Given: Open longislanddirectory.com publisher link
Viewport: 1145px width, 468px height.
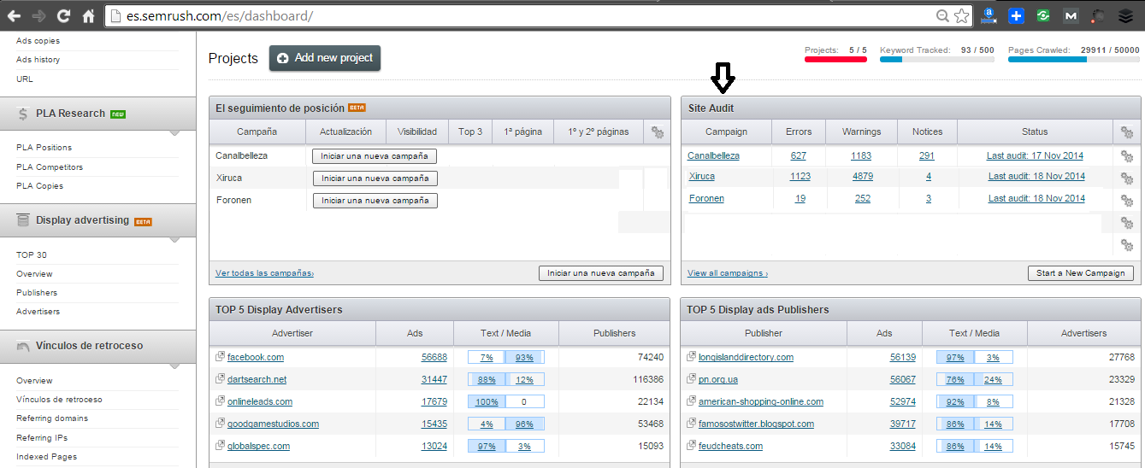Looking at the screenshot, I should pos(746,357).
